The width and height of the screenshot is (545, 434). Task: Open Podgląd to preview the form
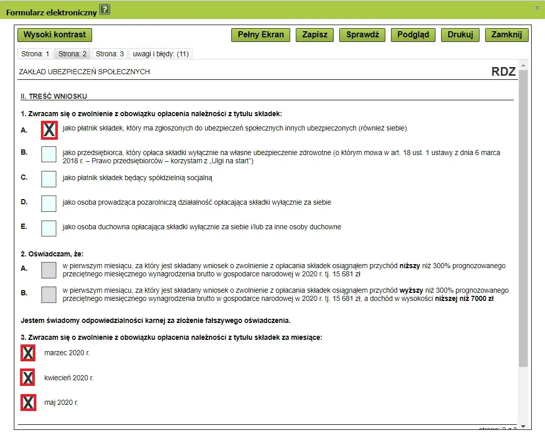[412, 35]
